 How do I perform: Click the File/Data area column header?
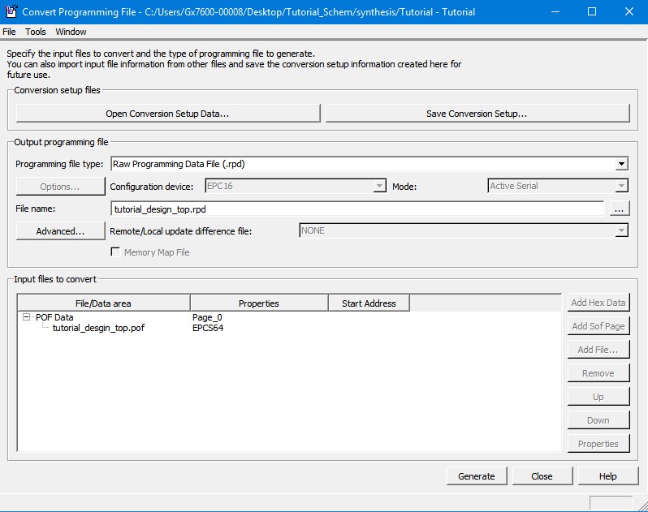(103, 303)
